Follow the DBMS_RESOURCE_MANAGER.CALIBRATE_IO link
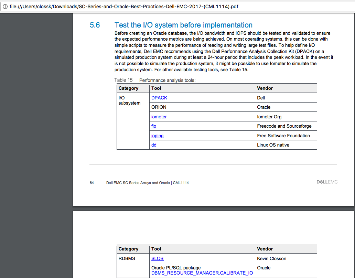355x278 pixels. 202,273
